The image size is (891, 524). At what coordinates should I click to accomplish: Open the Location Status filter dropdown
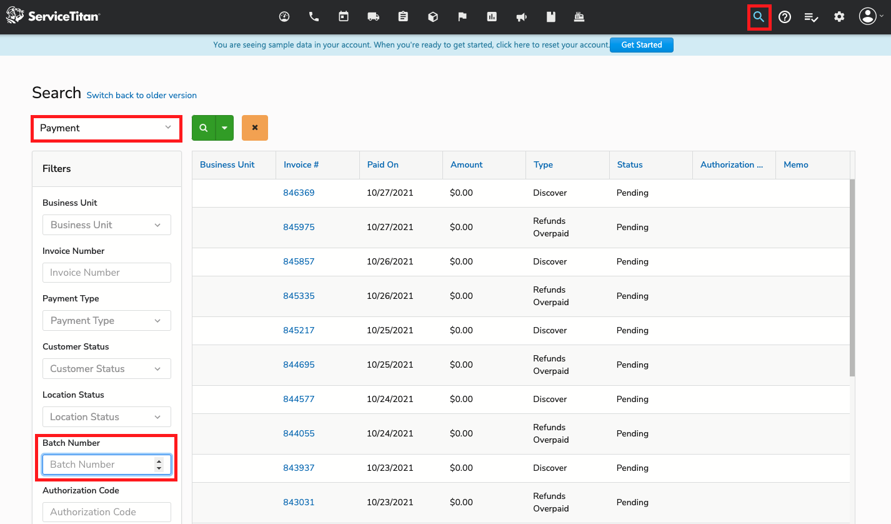107,417
